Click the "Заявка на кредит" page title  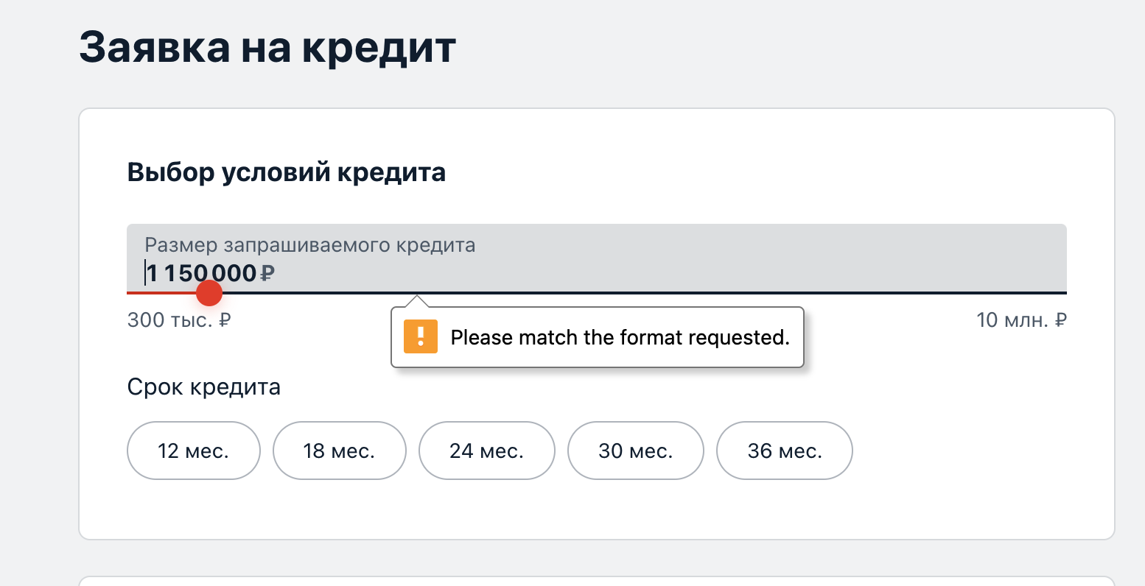point(268,46)
